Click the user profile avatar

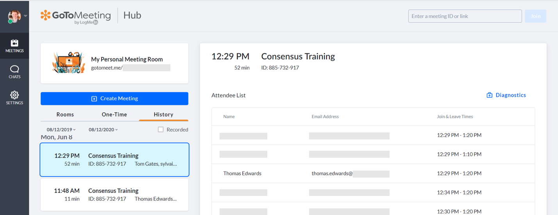[14, 16]
